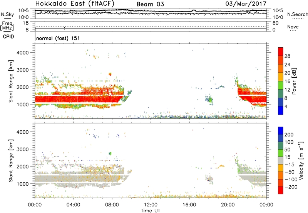Screen dimensions: 308x213
Task: Click the 'normal (fast) 151' text
Action: [x=58, y=38]
